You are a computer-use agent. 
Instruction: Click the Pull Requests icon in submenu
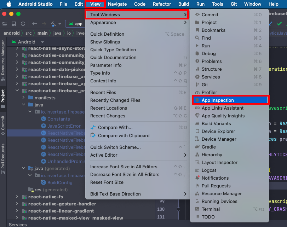pyautogui.click(x=197, y=186)
